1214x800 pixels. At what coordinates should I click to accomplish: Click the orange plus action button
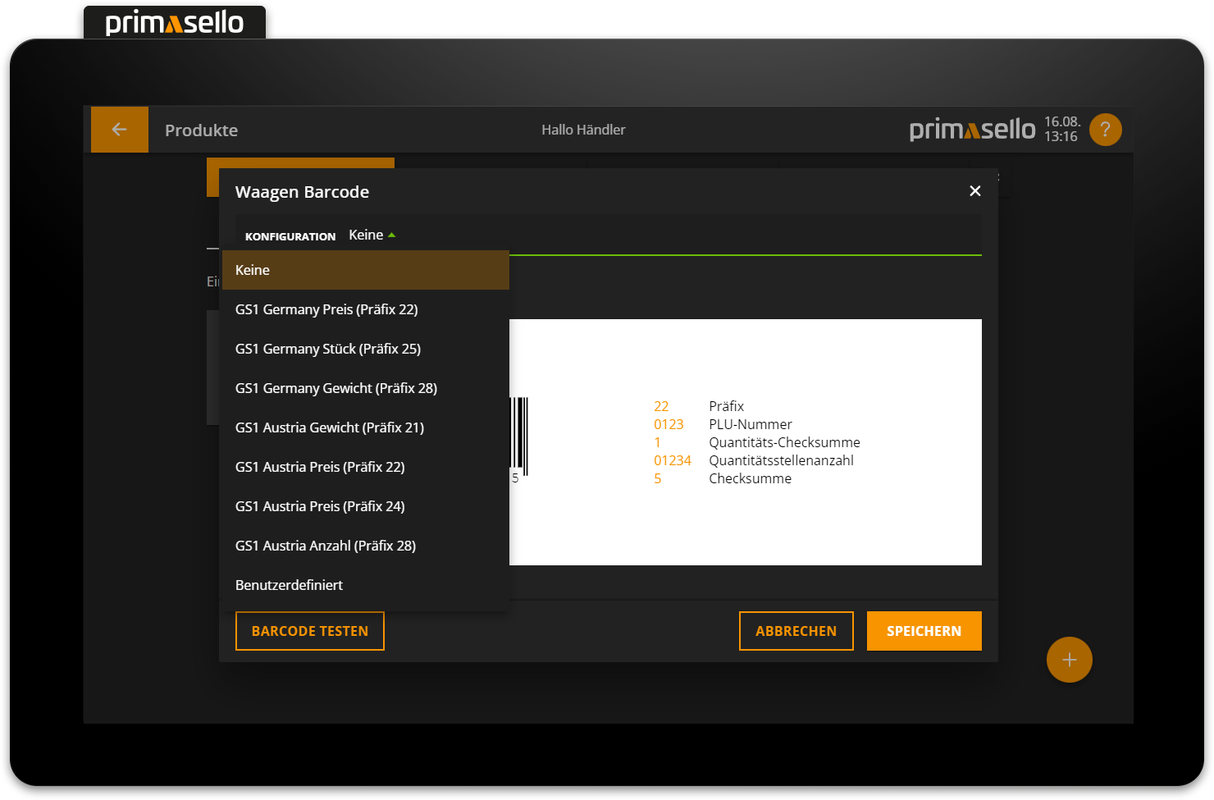[1069, 659]
